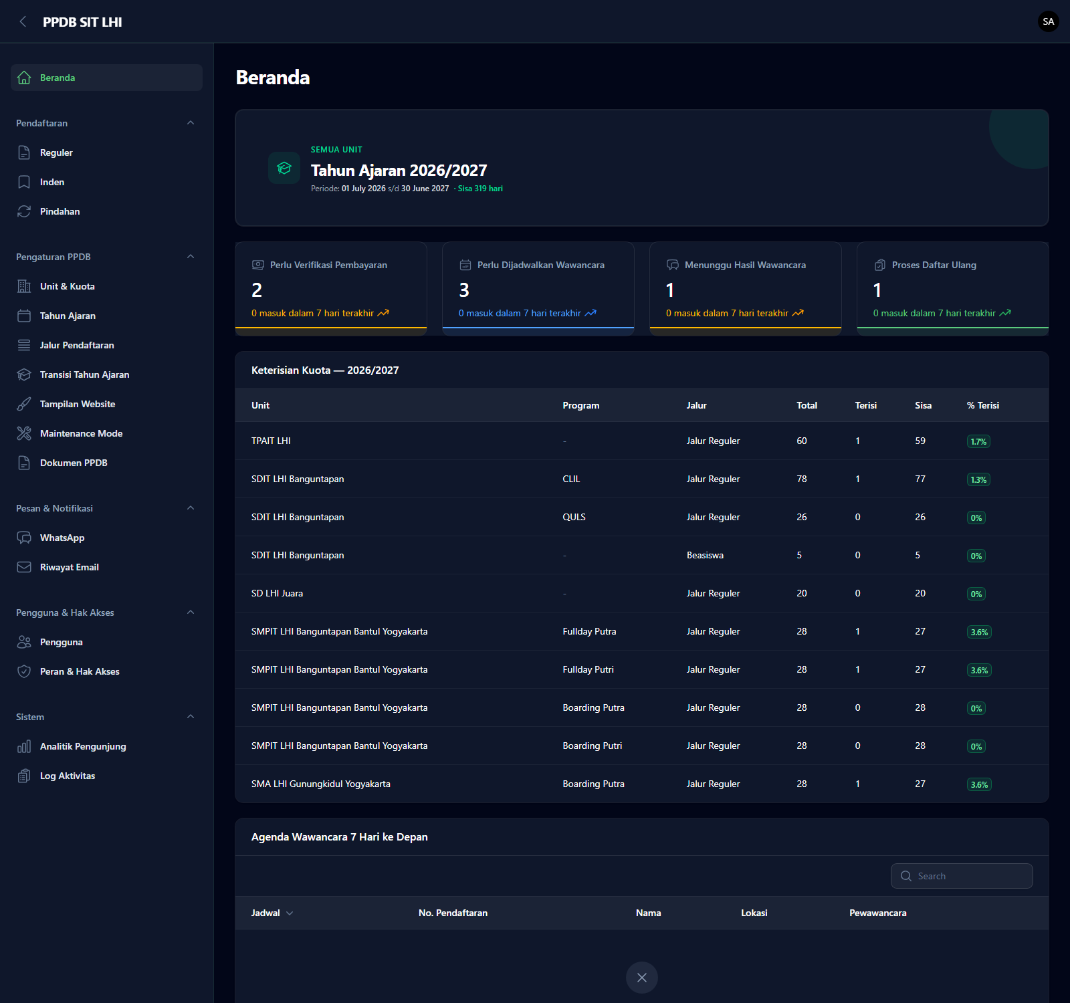
Task: Click the Lokasi column header
Action: pyautogui.click(x=754, y=913)
